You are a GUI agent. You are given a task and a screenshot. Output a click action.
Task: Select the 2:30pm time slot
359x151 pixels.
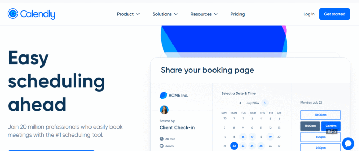(x=320, y=147)
